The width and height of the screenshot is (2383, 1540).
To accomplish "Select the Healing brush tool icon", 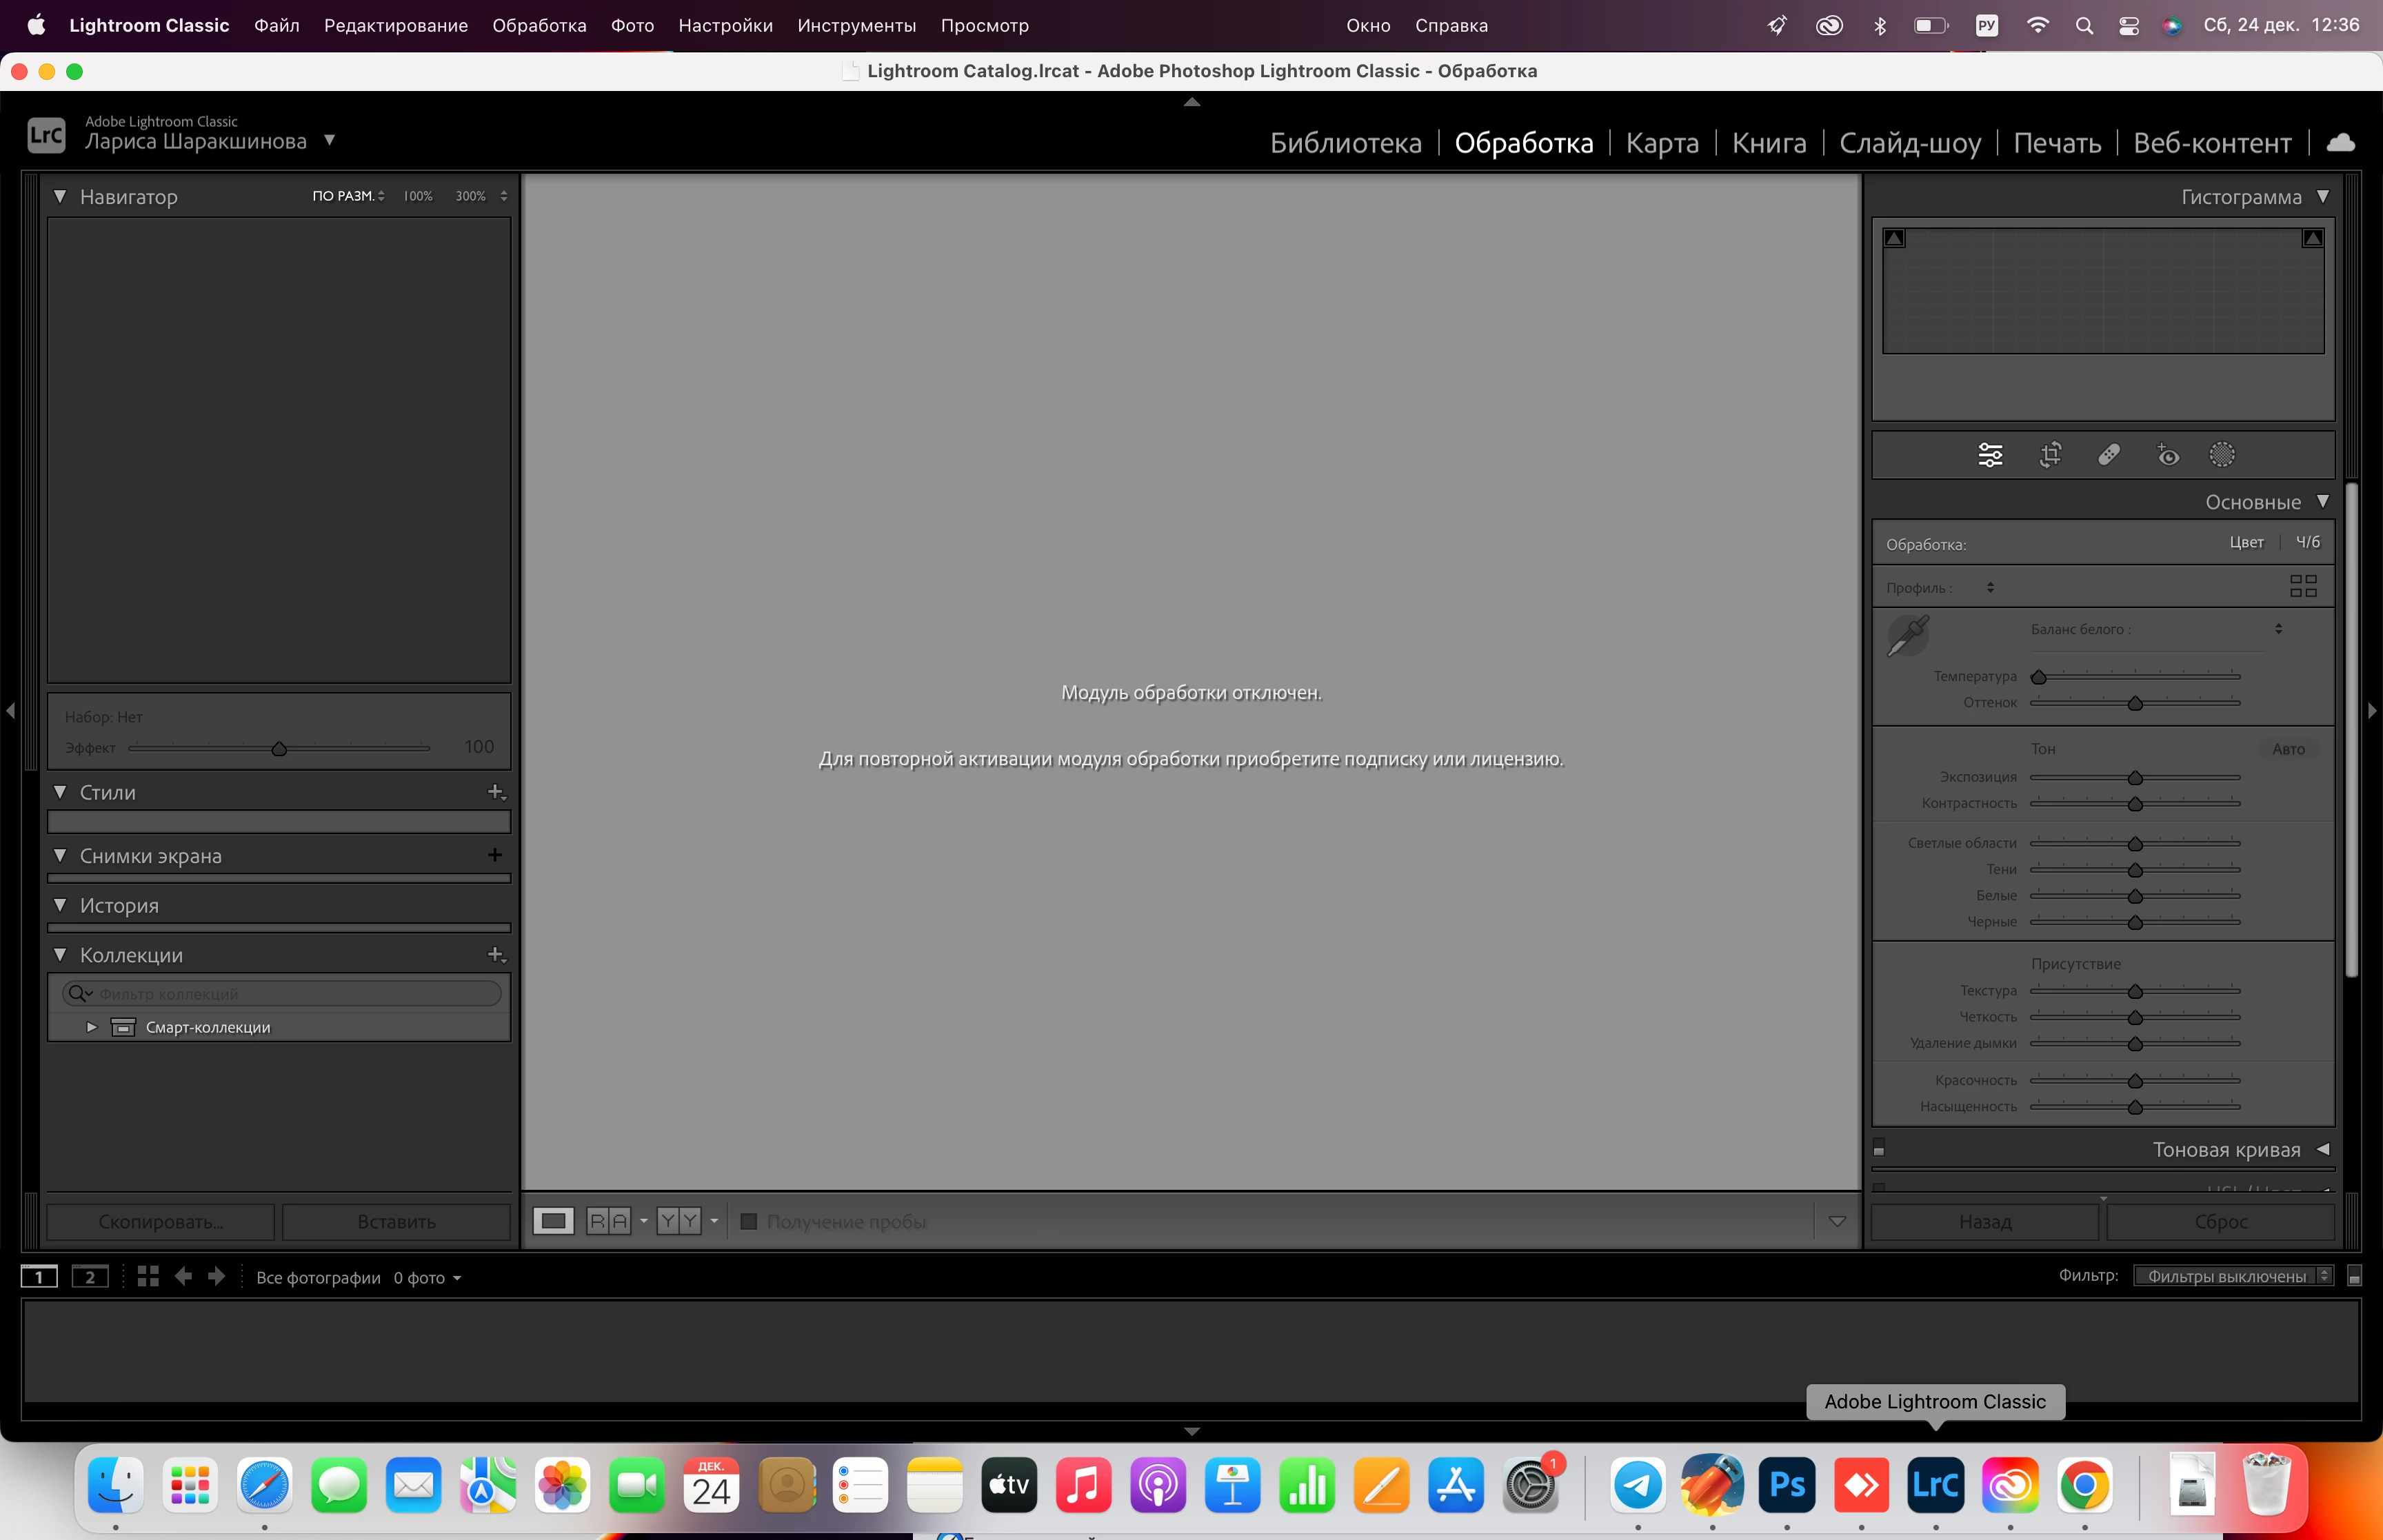I will point(2109,455).
